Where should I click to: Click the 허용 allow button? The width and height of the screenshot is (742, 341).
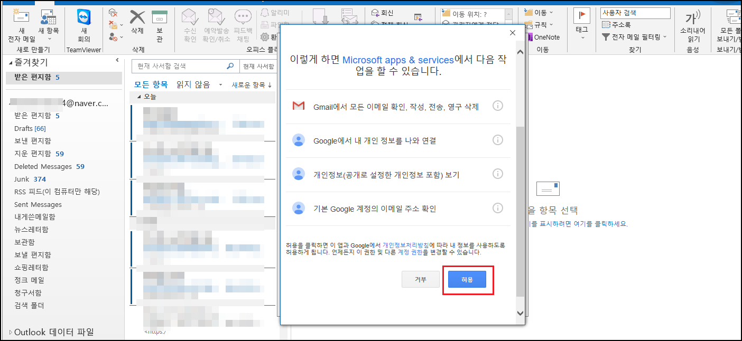pos(467,279)
